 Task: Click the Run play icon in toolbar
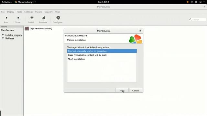6,18
